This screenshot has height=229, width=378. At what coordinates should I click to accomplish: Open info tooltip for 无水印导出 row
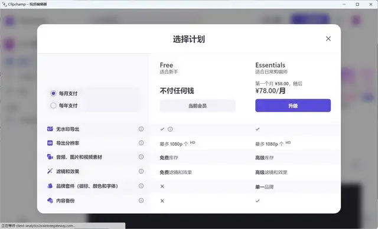coord(141,129)
